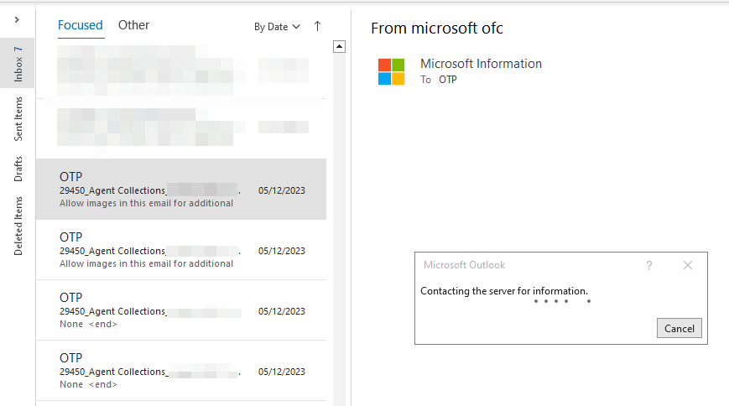Click the email subject From microsoft ofc
This screenshot has width=729, height=406.
pyautogui.click(x=436, y=29)
